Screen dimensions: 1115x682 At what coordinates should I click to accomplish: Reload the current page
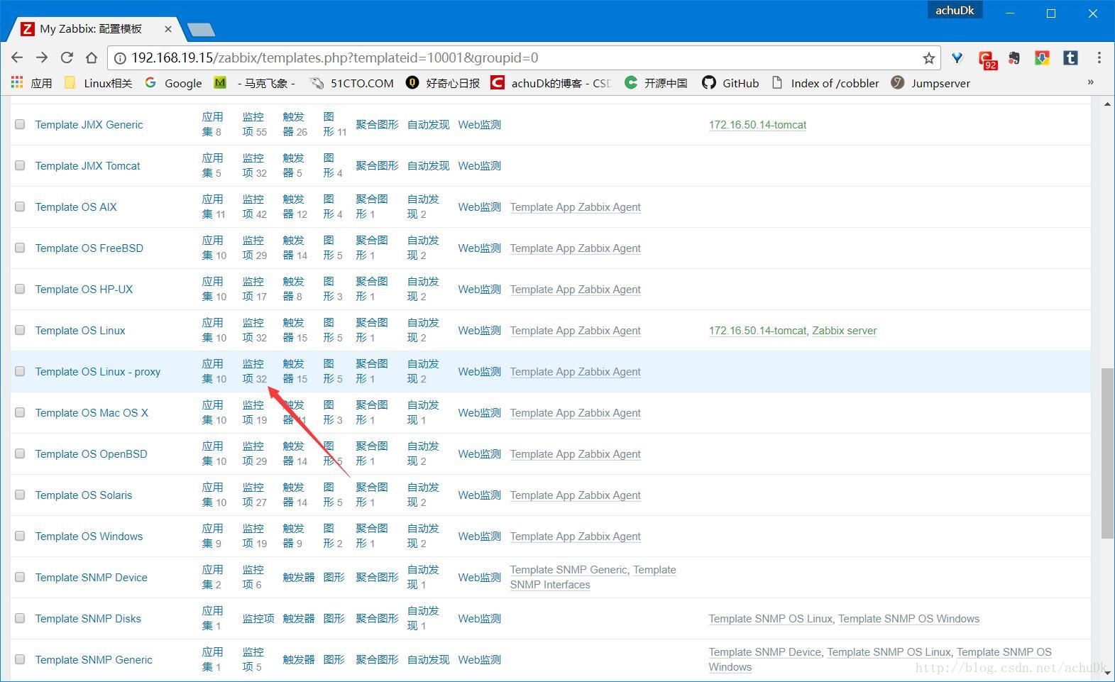pyautogui.click(x=67, y=57)
